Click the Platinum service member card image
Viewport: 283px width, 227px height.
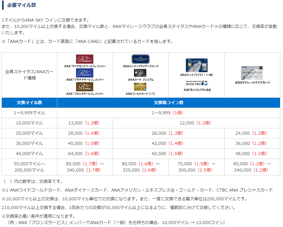[x=85, y=73]
